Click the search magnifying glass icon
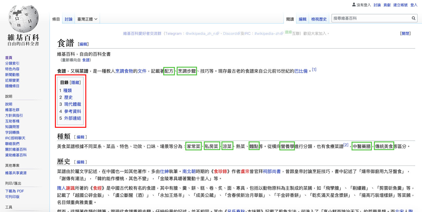This screenshot has height=212, width=422. pos(414,18)
